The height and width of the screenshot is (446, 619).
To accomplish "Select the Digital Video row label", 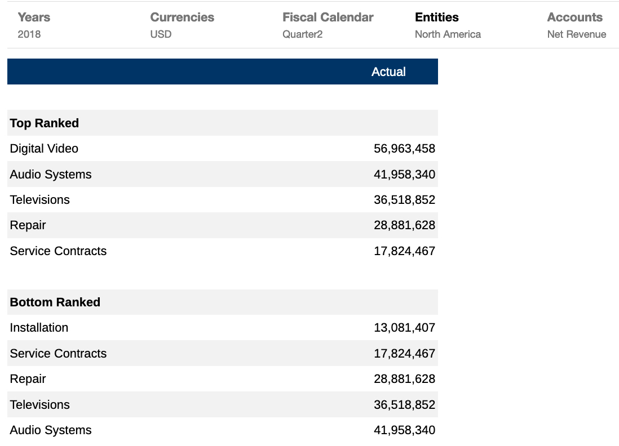I will 44,149.
